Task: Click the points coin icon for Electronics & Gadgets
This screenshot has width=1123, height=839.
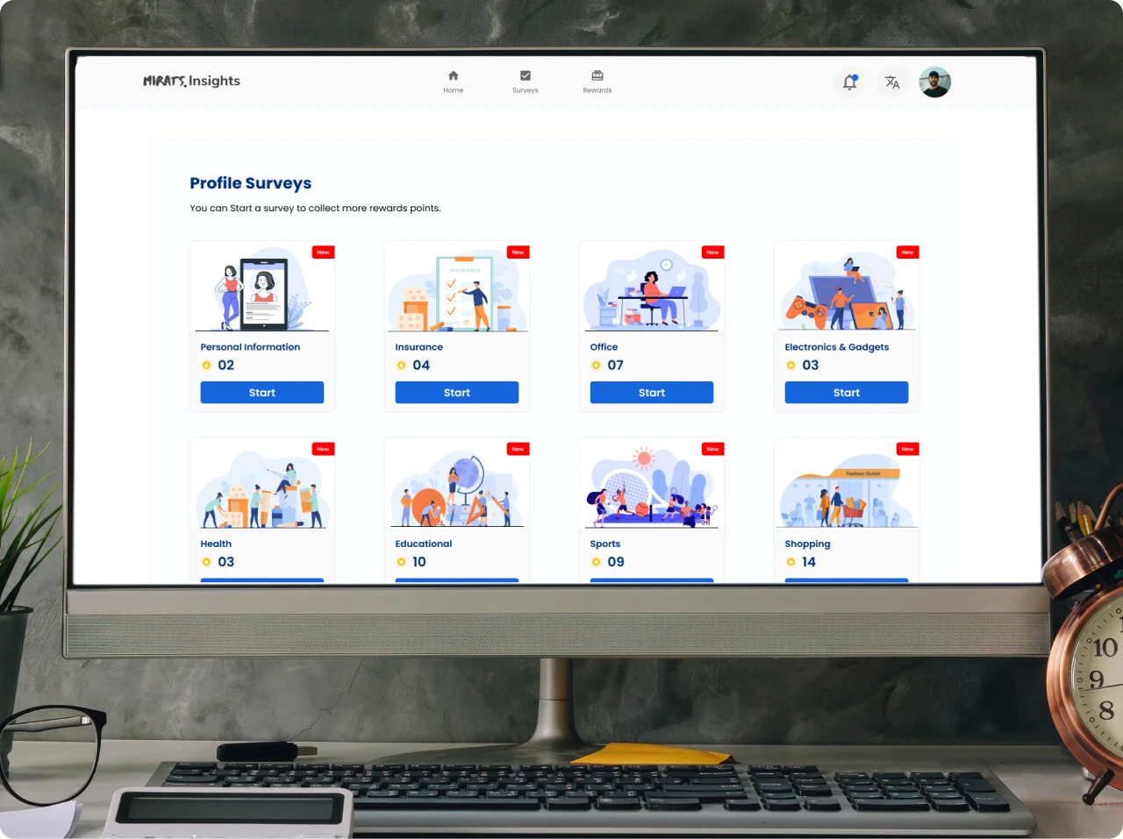Action: 790,366
